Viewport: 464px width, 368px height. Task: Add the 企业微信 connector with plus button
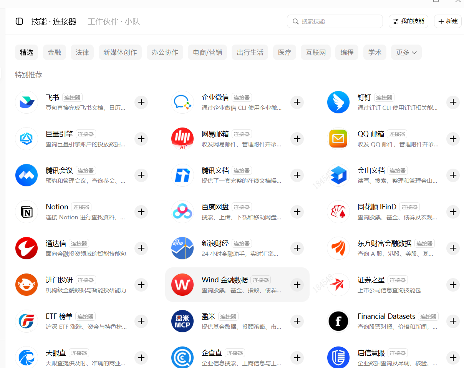(297, 102)
